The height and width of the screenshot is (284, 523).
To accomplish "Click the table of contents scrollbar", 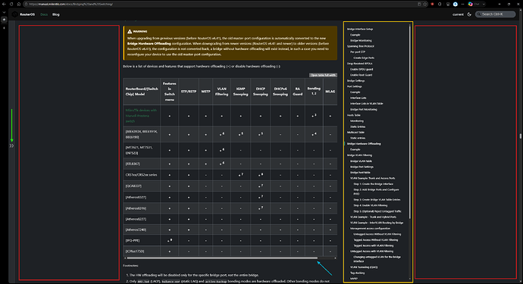I will 409,122.
